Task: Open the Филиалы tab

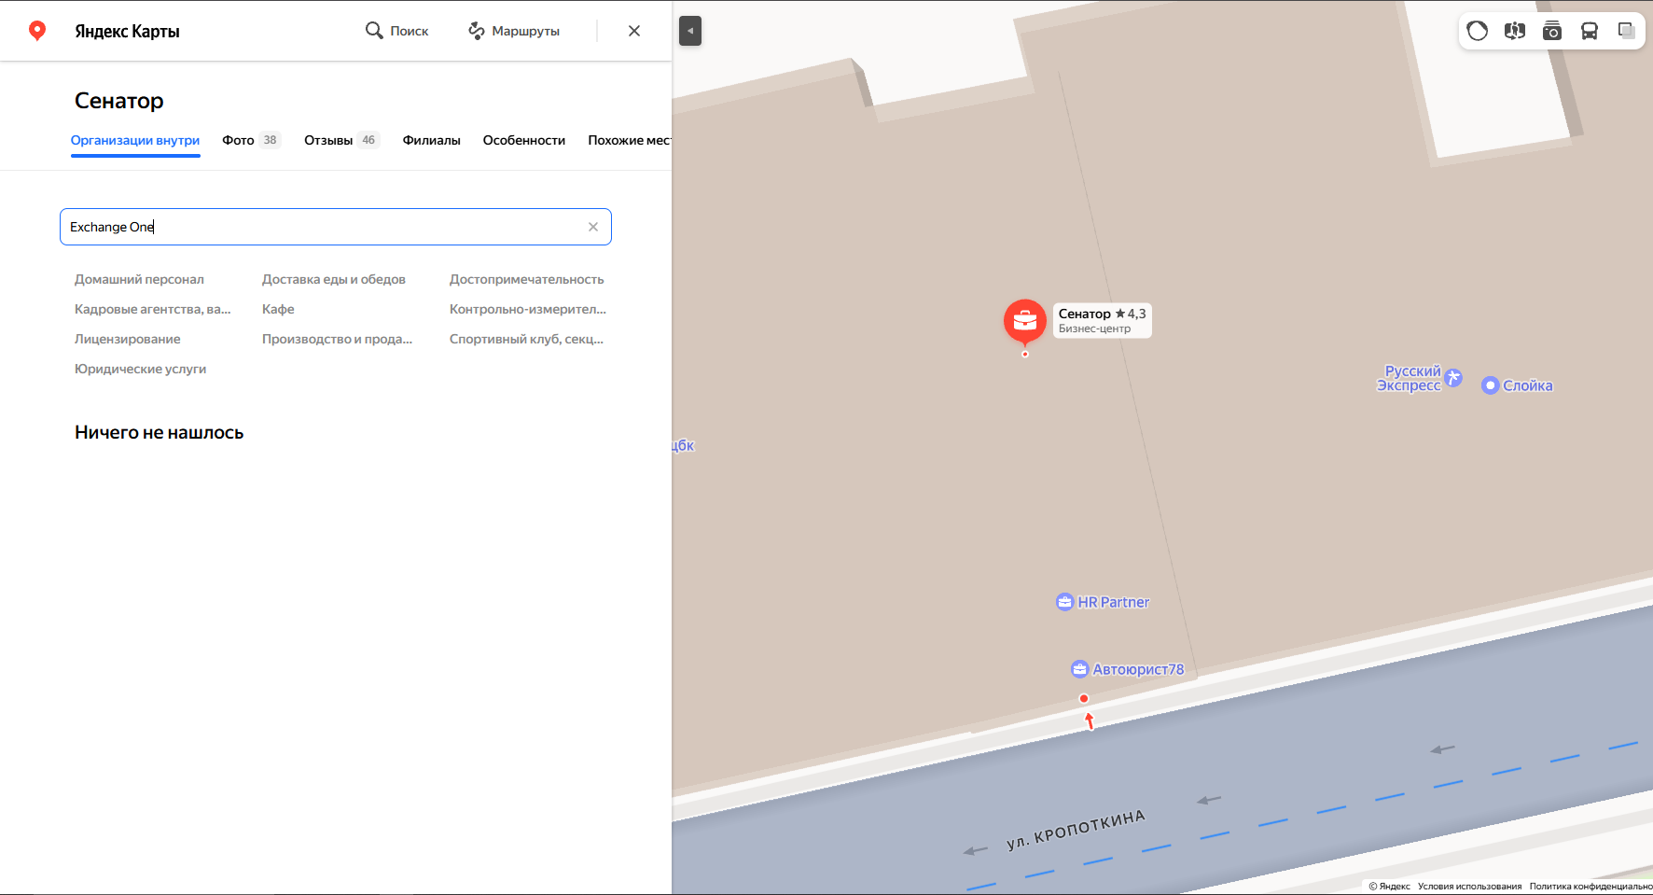Action: click(x=432, y=140)
